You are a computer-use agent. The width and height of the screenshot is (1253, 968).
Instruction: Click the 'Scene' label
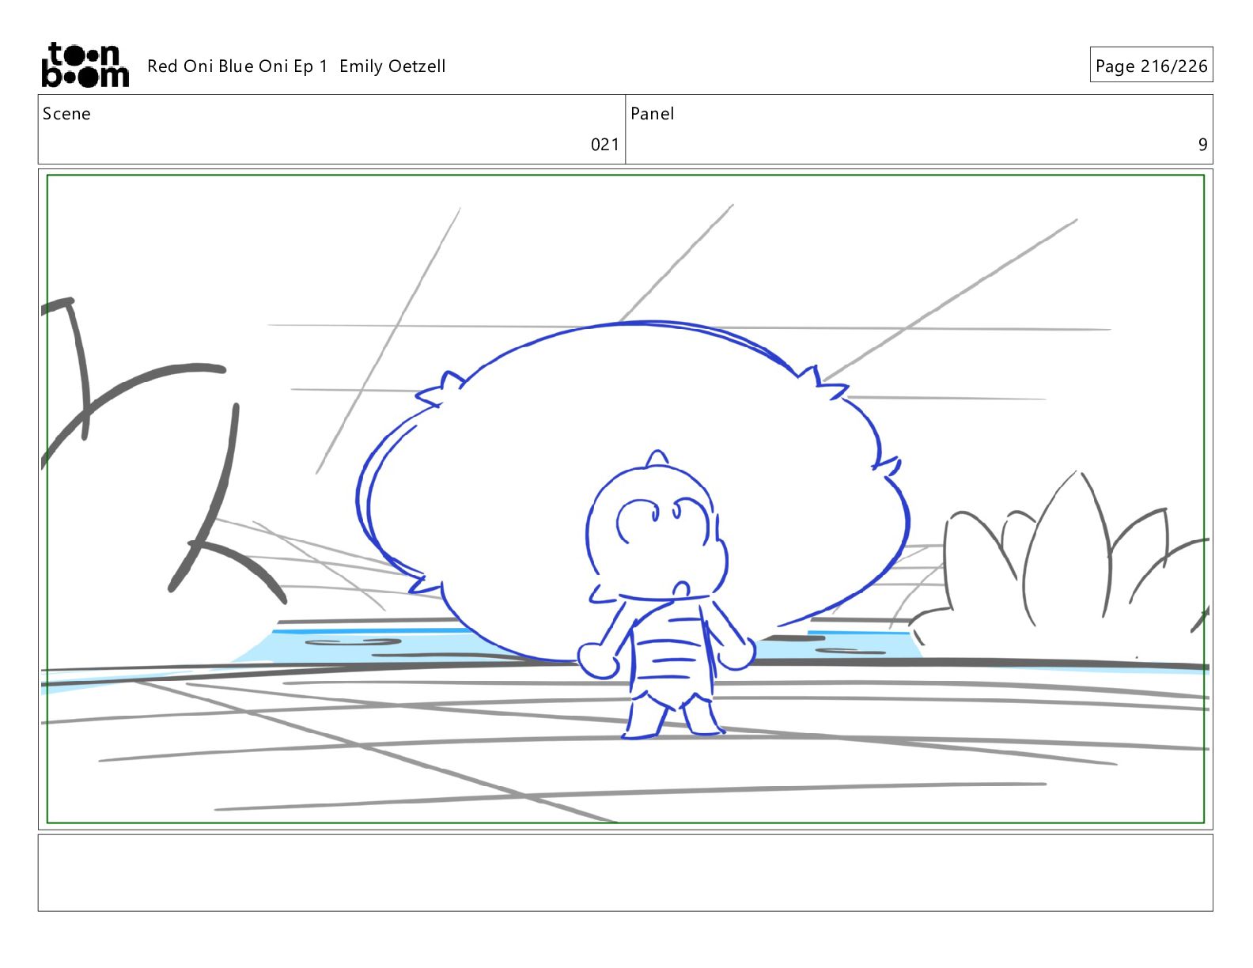tap(66, 114)
